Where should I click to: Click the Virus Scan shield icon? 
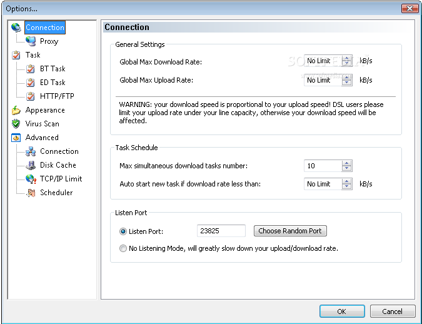tap(16, 124)
